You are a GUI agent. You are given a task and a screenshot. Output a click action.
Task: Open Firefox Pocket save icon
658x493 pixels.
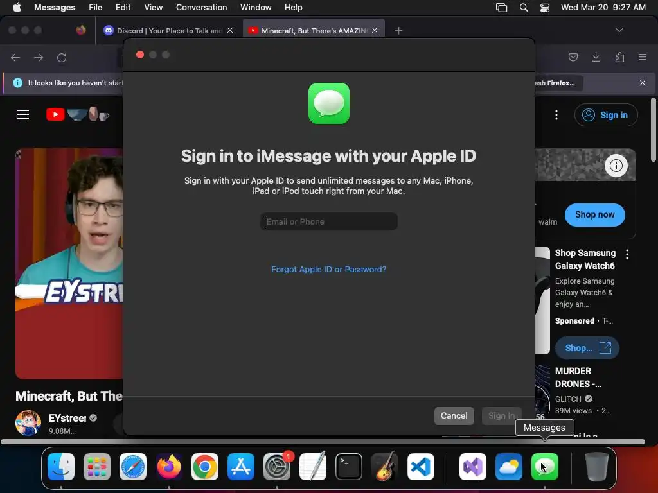click(573, 57)
